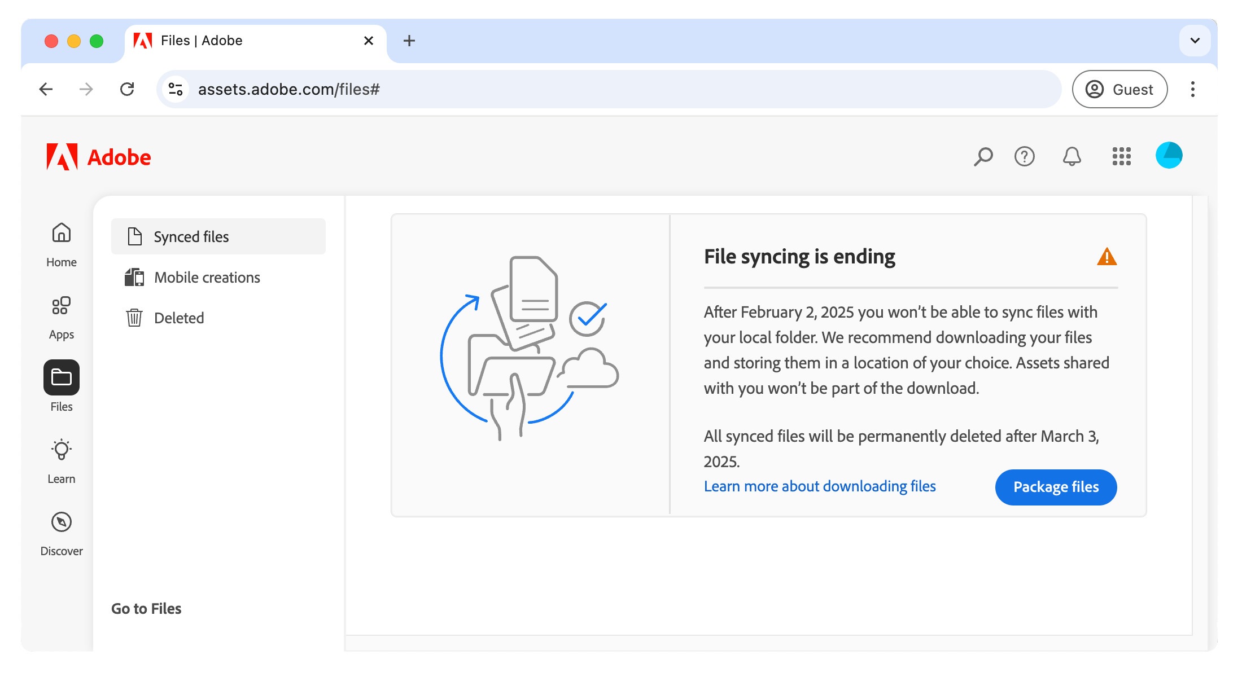Open the Discover compass icon

62,522
